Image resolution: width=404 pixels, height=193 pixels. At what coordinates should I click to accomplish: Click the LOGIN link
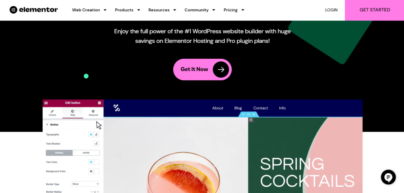coord(331,10)
